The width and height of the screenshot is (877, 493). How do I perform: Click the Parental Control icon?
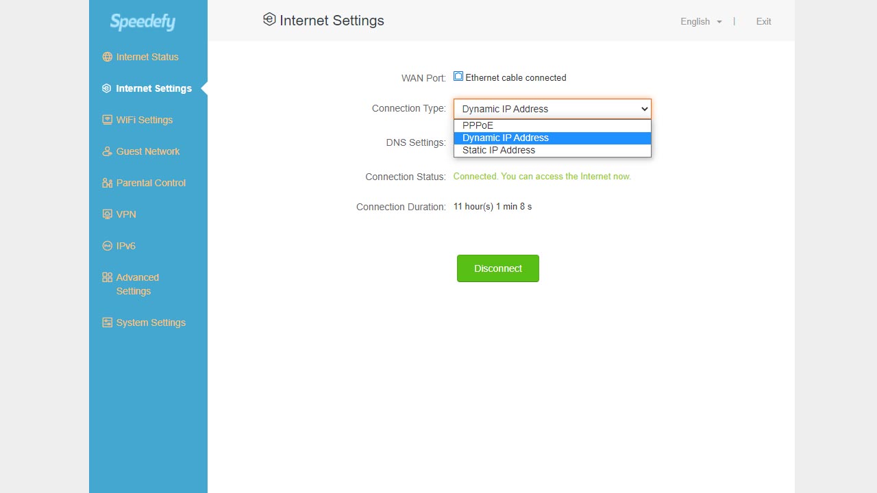pos(107,183)
